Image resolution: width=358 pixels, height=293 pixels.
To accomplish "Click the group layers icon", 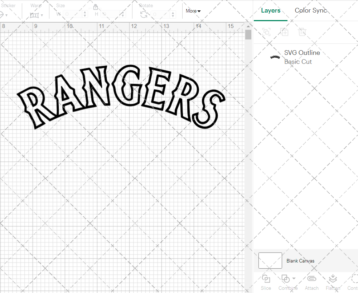I will coord(266,32).
